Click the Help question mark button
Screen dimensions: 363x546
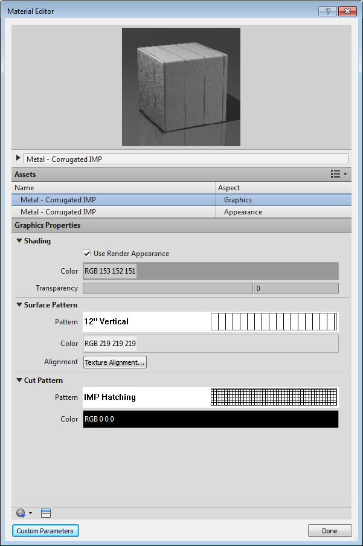pyautogui.click(x=327, y=11)
